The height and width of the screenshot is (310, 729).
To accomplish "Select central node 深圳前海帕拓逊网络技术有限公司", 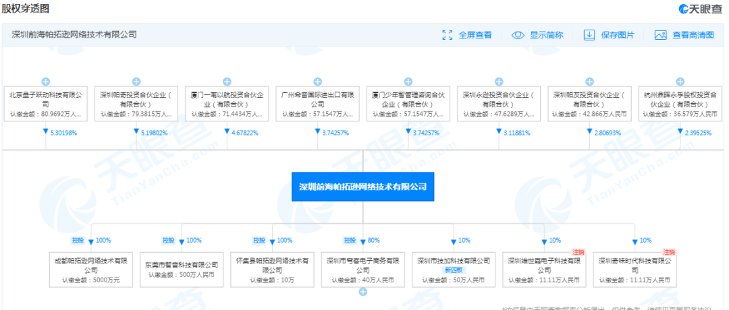I will tap(362, 187).
